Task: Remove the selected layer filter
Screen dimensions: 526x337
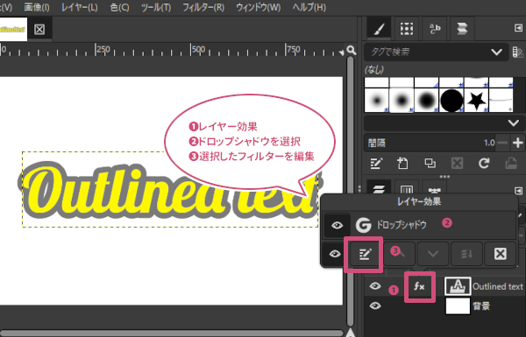Action: tap(501, 254)
